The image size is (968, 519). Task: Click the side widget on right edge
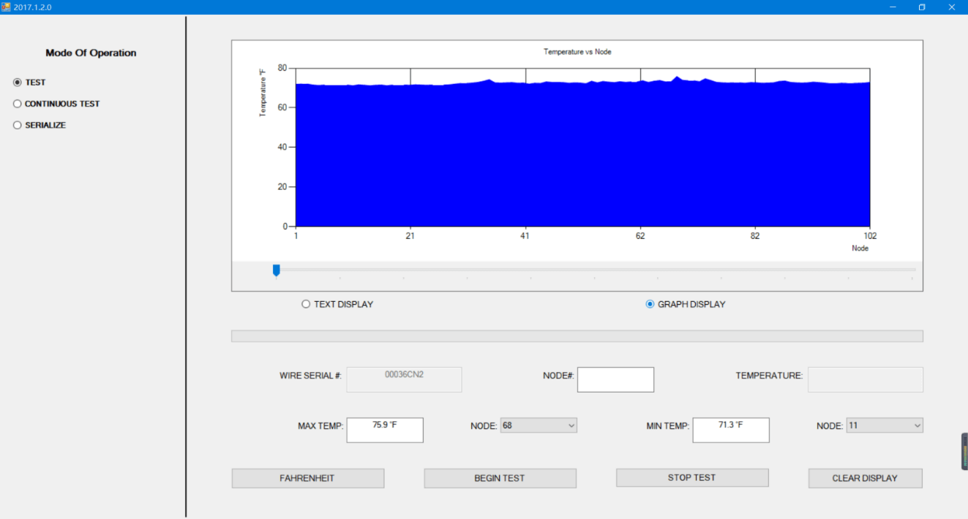(x=964, y=452)
